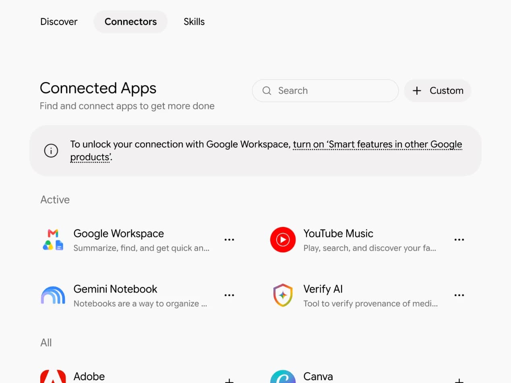Click the Verify AI shield icon
The image size is (511, 383).
point(283,295)
